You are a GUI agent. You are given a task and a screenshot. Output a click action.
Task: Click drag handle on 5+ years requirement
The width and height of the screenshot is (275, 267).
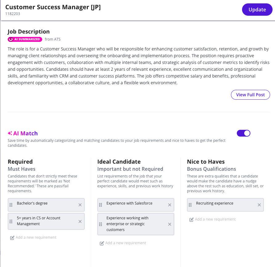point(11,221)
